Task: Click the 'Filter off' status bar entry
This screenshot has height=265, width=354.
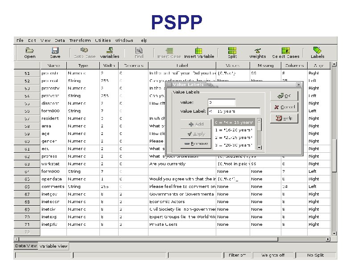Action: click(237, 255)
